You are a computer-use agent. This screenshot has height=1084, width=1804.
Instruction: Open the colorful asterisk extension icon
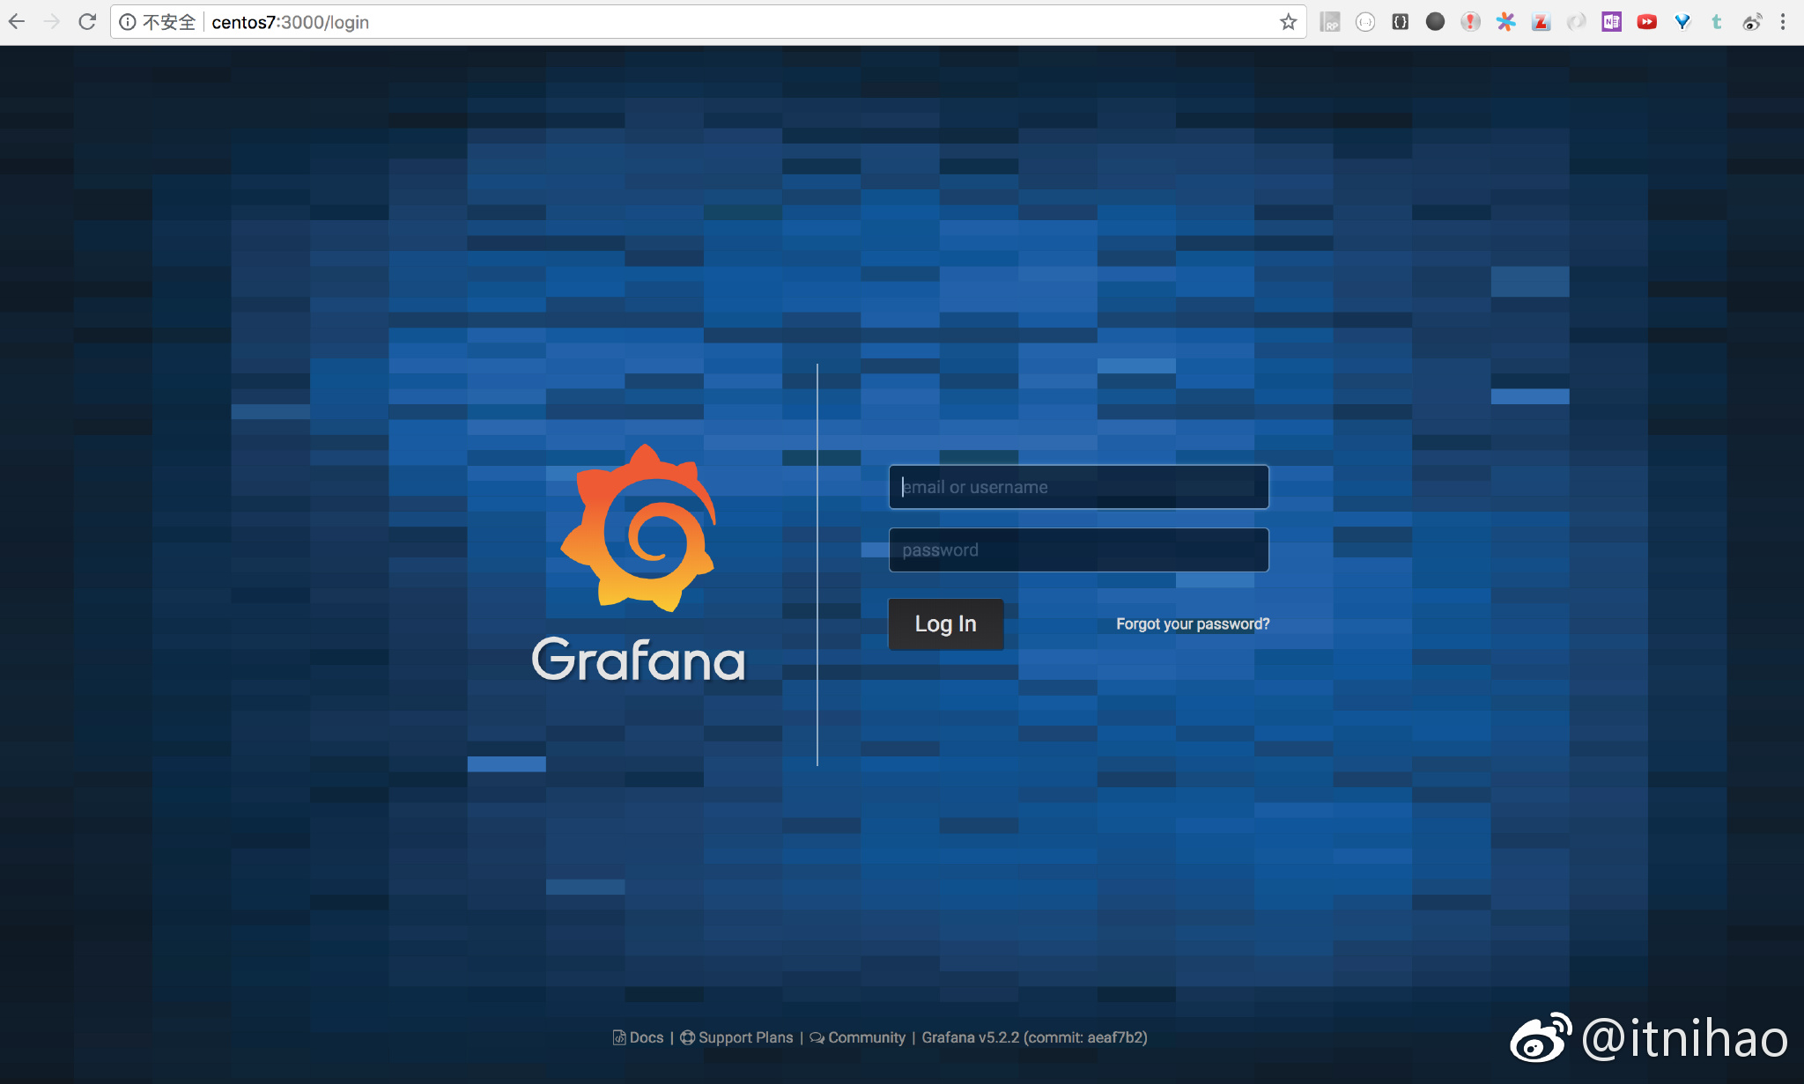(x=1506, y=22)
